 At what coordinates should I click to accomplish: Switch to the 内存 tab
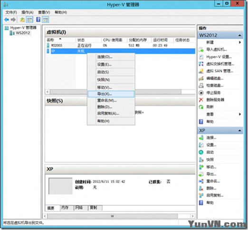(x=67, y=208)
